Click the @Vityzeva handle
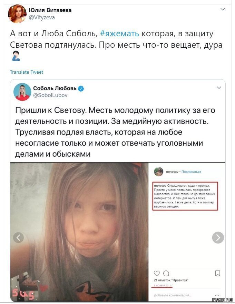The image size is (235, 304). click(x=42, y=17)
